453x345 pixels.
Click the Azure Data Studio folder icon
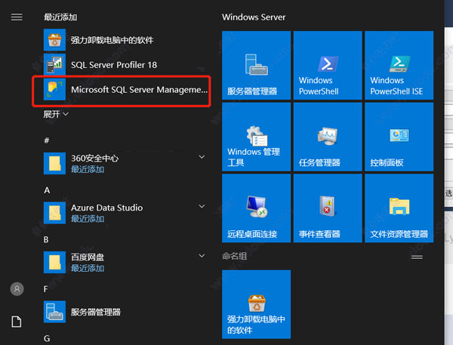54,213
